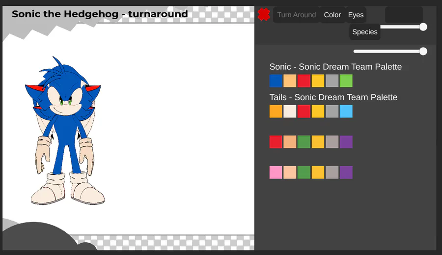The width and height of the screenshot is (442, 255).
Task: Pick the gray swatch in third palette row
Action: (x=332, y=142)
